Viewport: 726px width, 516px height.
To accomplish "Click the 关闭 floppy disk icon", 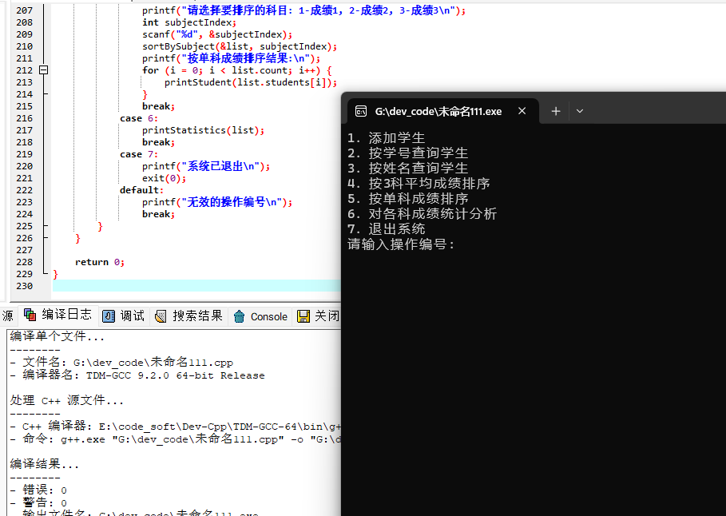I will [303, 316].
